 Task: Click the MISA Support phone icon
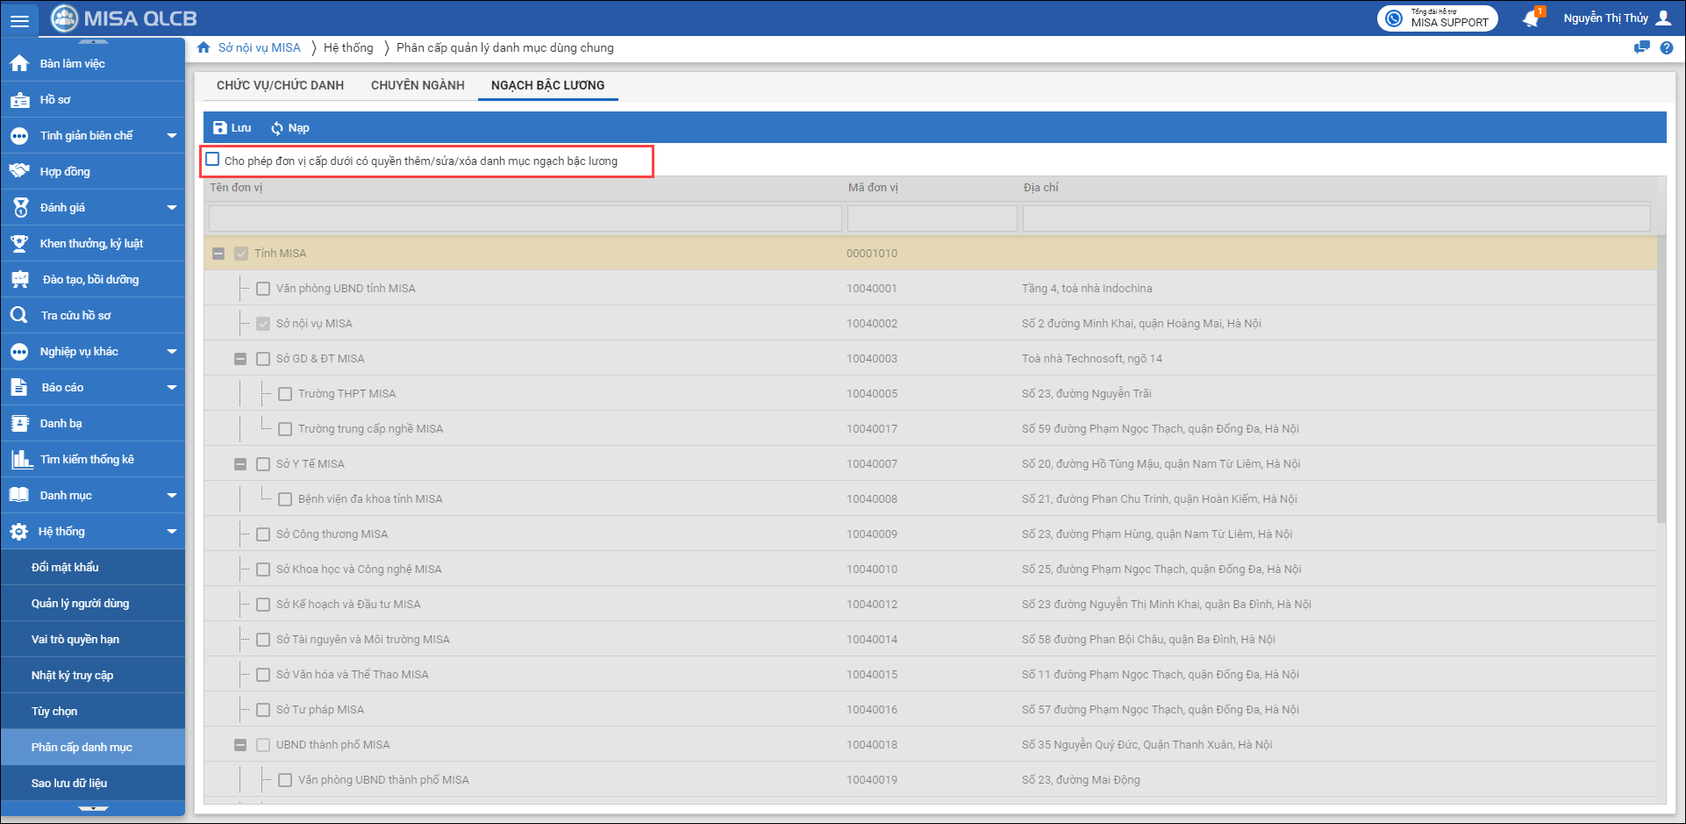coord(1394,18)
